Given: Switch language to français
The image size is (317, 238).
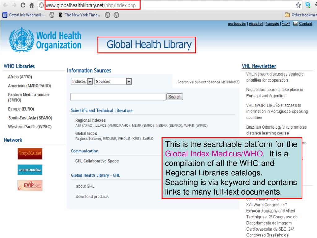Looking at the screenshot, I should (272, 24).
